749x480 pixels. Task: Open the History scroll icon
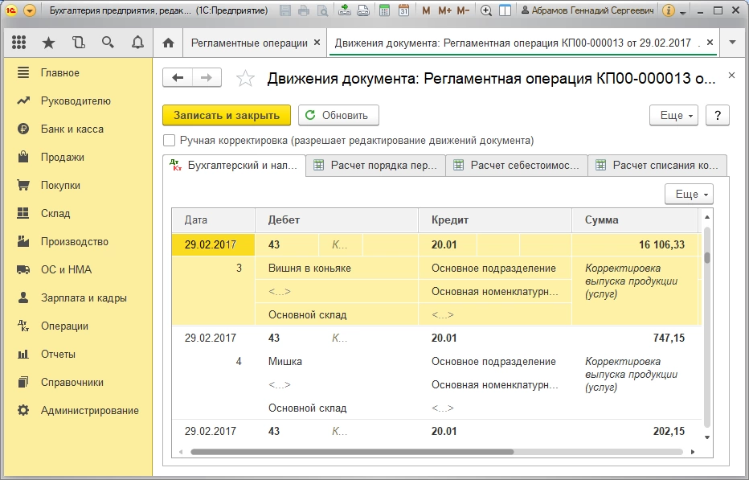click(78, 43)
